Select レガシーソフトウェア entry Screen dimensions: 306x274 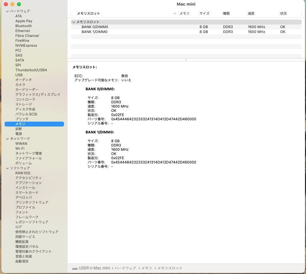tap(32, 222)
